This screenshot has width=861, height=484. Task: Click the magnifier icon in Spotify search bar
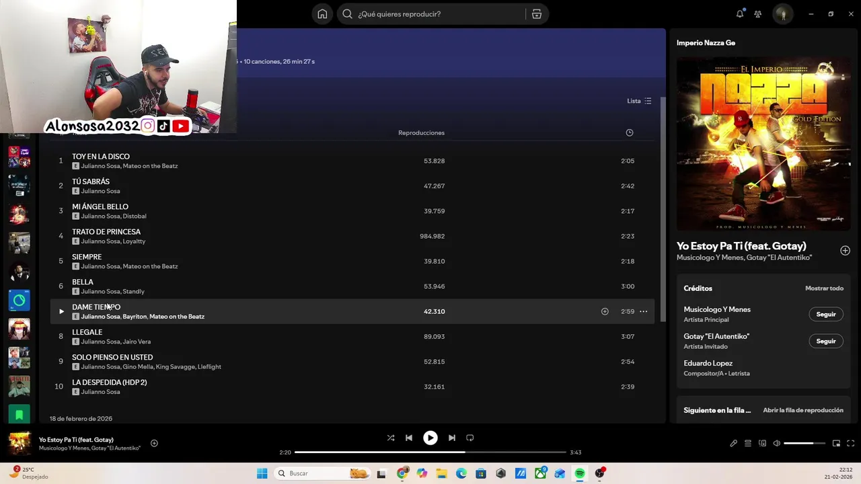347,14
